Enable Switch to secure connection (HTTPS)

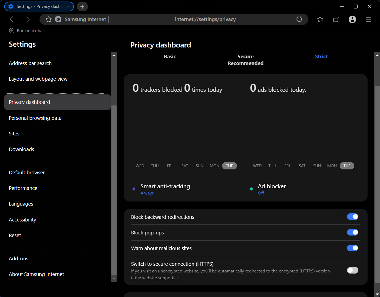coord(352,270)
